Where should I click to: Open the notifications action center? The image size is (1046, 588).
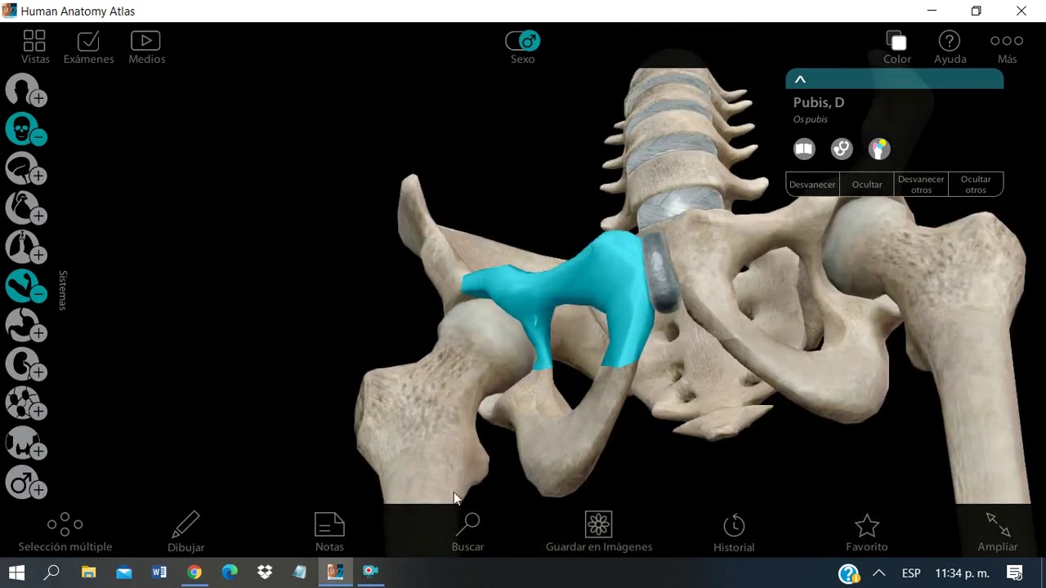point(1015,573)
